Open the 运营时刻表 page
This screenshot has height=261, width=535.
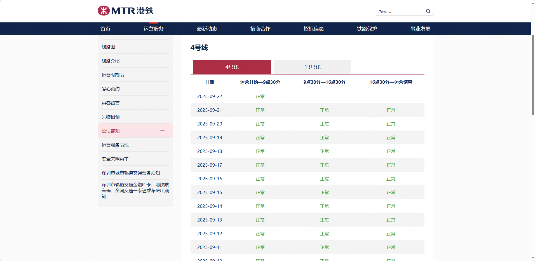tap(113, 75)
